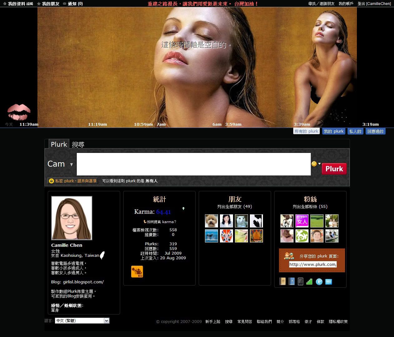
Task: Toggle the 私人的 plurk filter
Action: point(355,131)
